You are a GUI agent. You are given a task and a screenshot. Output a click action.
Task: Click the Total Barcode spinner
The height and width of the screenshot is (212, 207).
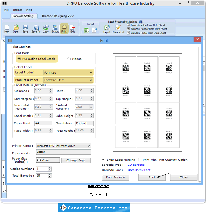coord(50,176)
